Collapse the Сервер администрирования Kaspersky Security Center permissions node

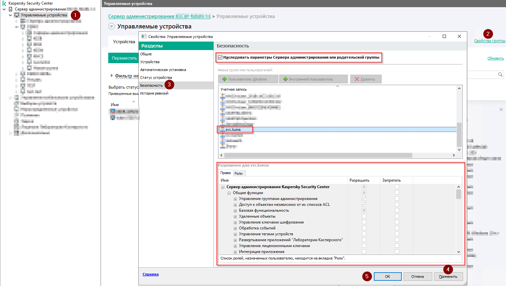[x=223, y=187]
